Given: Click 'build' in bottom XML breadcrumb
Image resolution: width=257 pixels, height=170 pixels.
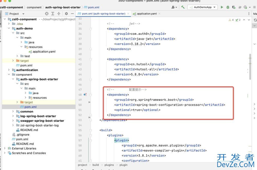Looking at the screenshot, I should point(96,165).
